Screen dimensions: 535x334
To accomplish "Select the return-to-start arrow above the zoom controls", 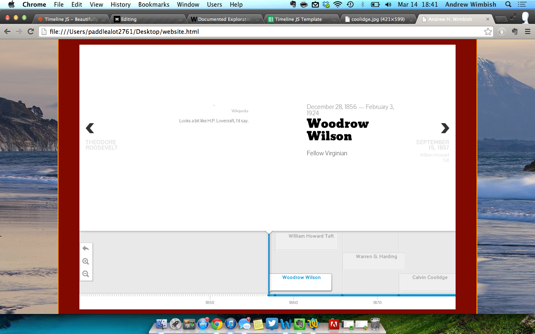I will click(86, 248).
